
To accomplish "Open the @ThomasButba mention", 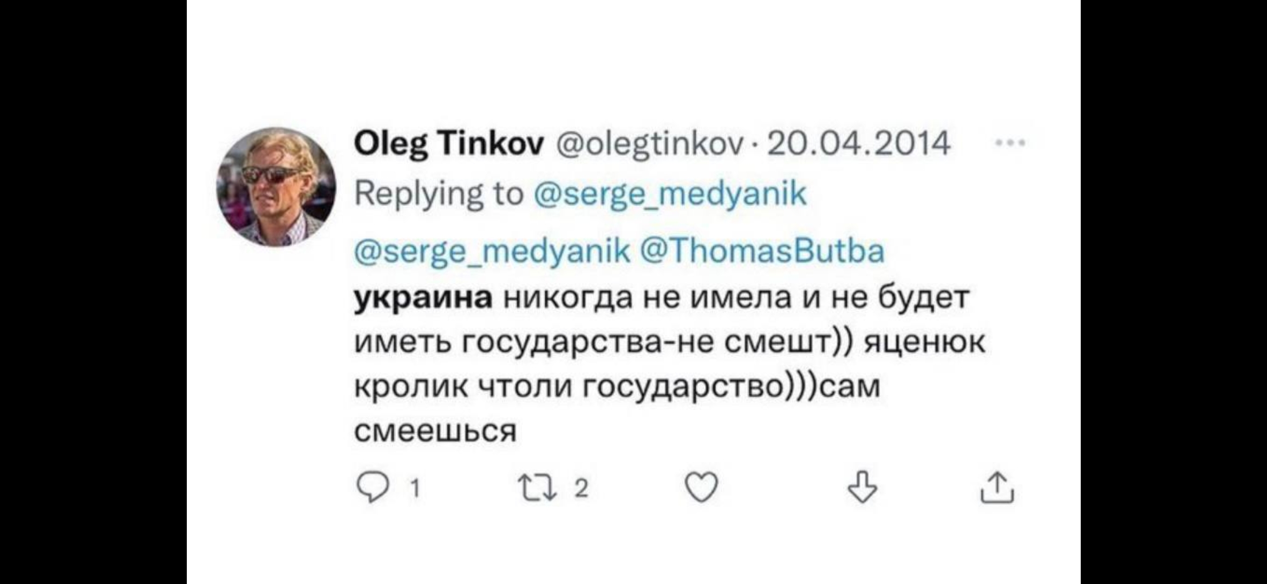I will tap(762, 251).
